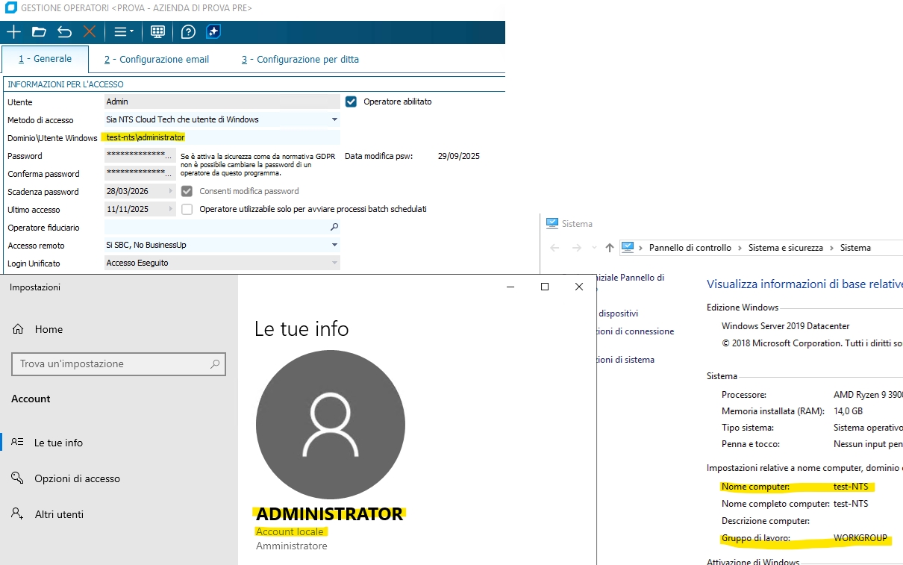Switch to the 1 - Generale tab

(45, 59)
